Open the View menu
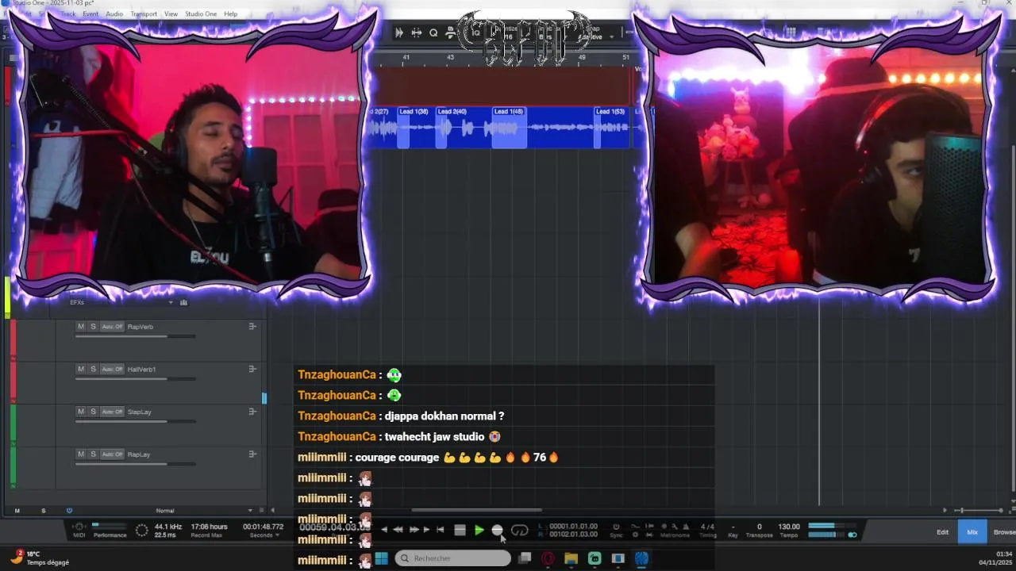1016x571 pixels. point(171,14)
